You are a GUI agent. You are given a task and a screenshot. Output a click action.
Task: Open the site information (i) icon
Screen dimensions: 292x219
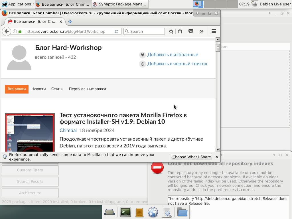pyautogui.click(x=15, y=31)
